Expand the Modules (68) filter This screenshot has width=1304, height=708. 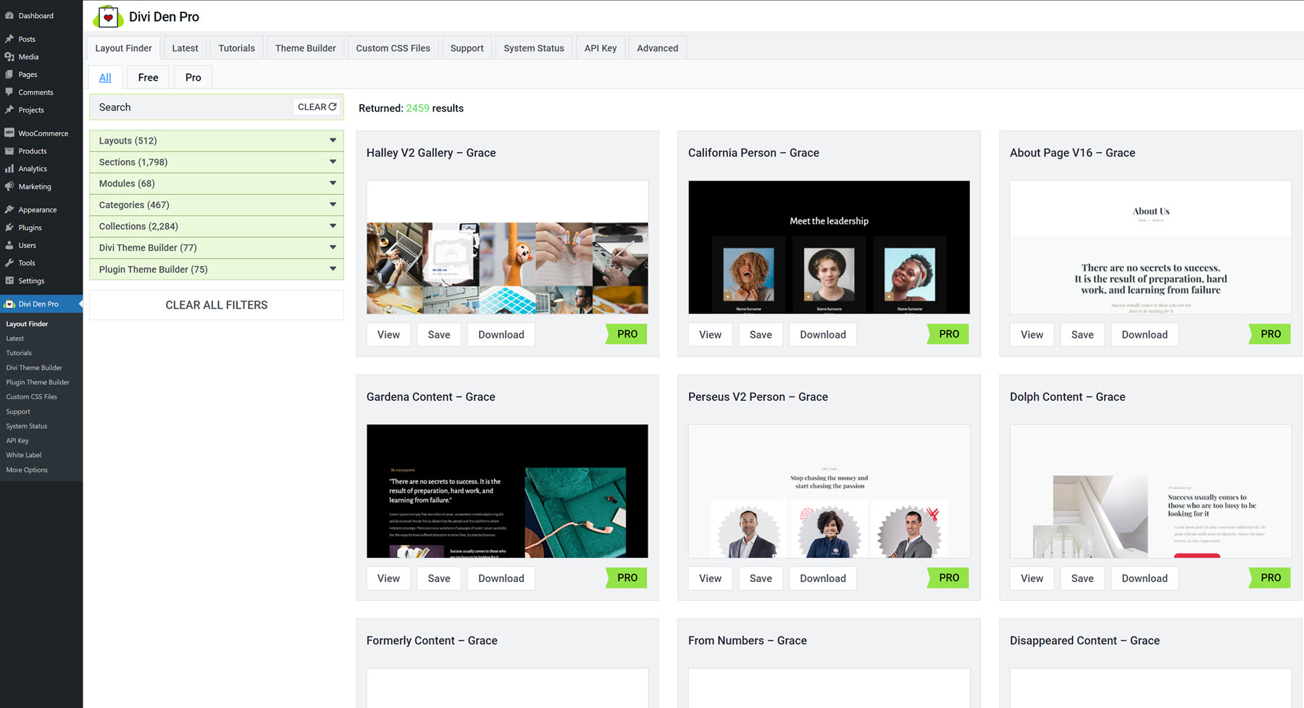[216, 183]
